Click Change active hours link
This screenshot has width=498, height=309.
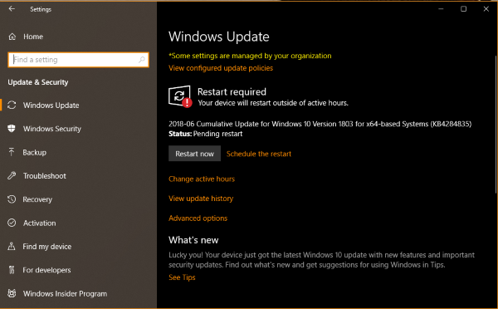pyautogui.click(x=202, y=179)
